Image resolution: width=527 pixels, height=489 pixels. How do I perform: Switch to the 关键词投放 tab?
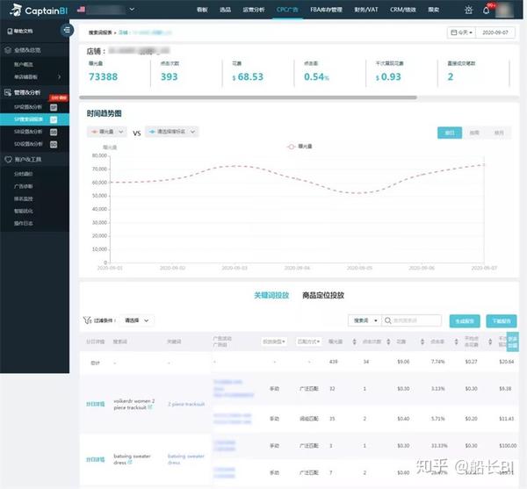tap(271, 295)
